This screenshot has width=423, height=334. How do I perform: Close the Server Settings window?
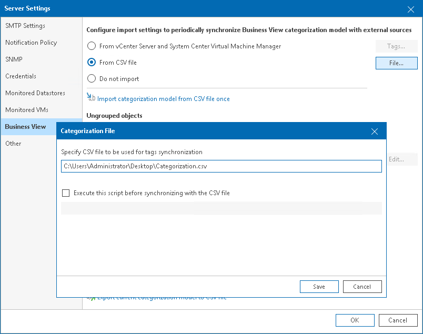[410, 9]
